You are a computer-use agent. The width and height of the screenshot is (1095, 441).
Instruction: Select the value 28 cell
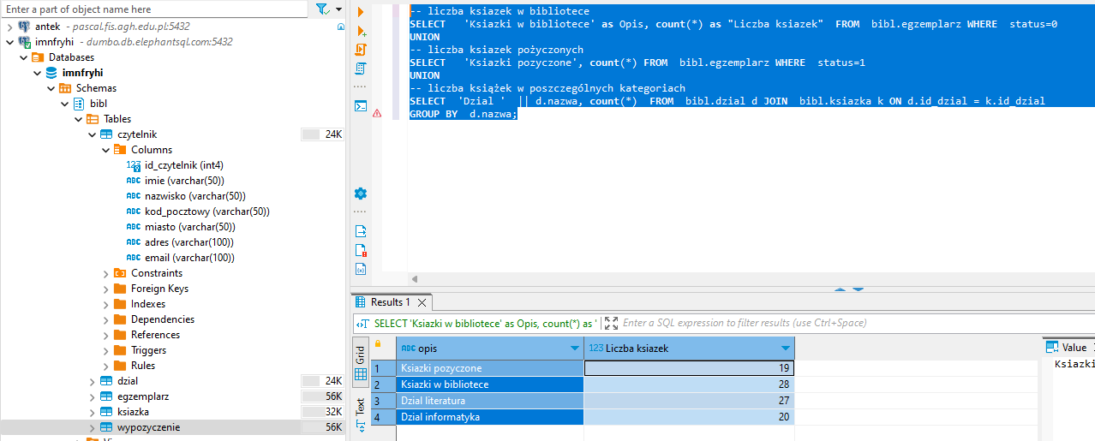[689, 384]
